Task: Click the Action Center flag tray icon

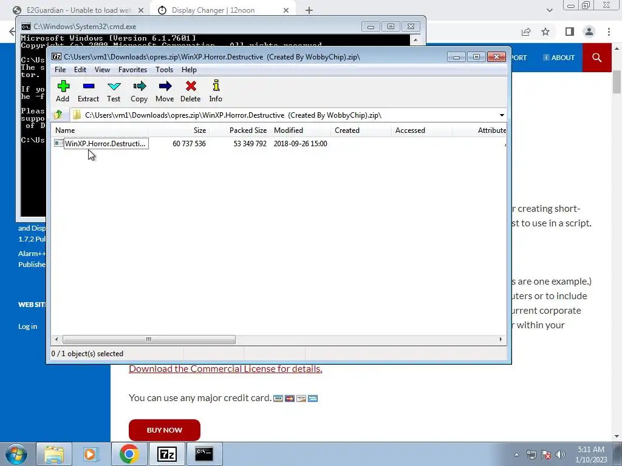Action: (x=546, y=454)
